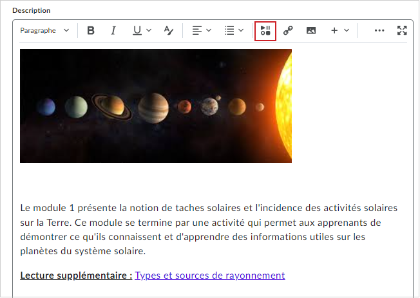Insert a quicklink with chain icon
The height and width of the screenshot is (298, 420).
coord(288,30)
